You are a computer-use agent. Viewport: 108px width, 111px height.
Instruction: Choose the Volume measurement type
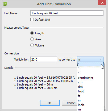[x=32, y=45]
